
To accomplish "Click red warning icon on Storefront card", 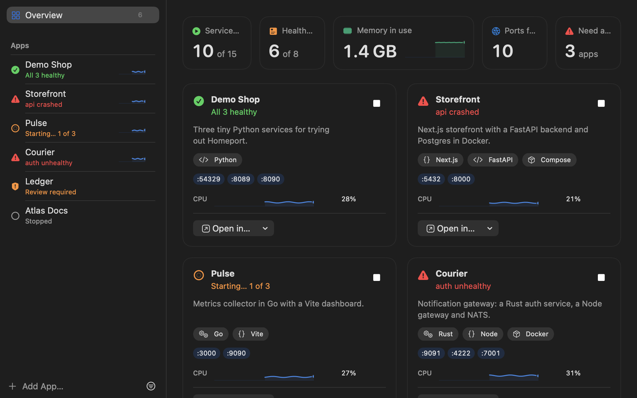I will pos(423,101).
